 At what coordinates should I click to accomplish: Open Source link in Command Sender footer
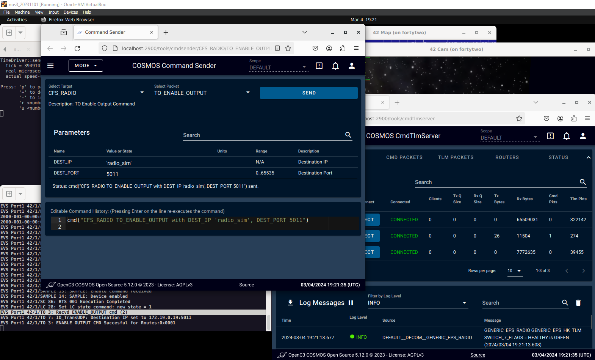click(247, 285)
